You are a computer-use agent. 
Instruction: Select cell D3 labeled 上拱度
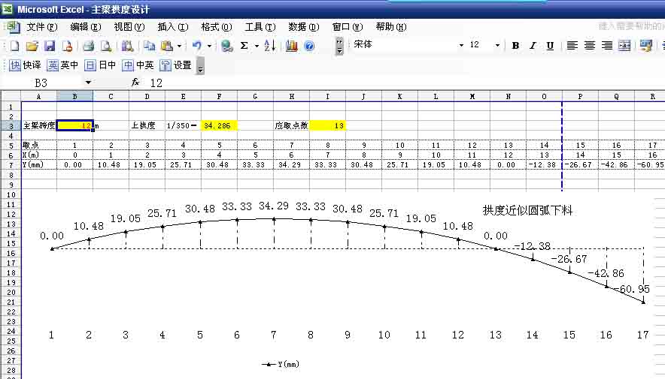point(147,125)
